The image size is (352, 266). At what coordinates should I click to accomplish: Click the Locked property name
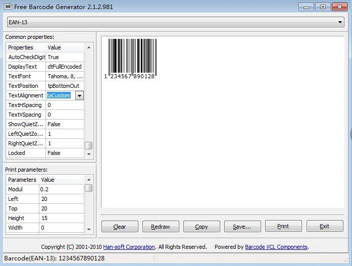click(26, 153)
